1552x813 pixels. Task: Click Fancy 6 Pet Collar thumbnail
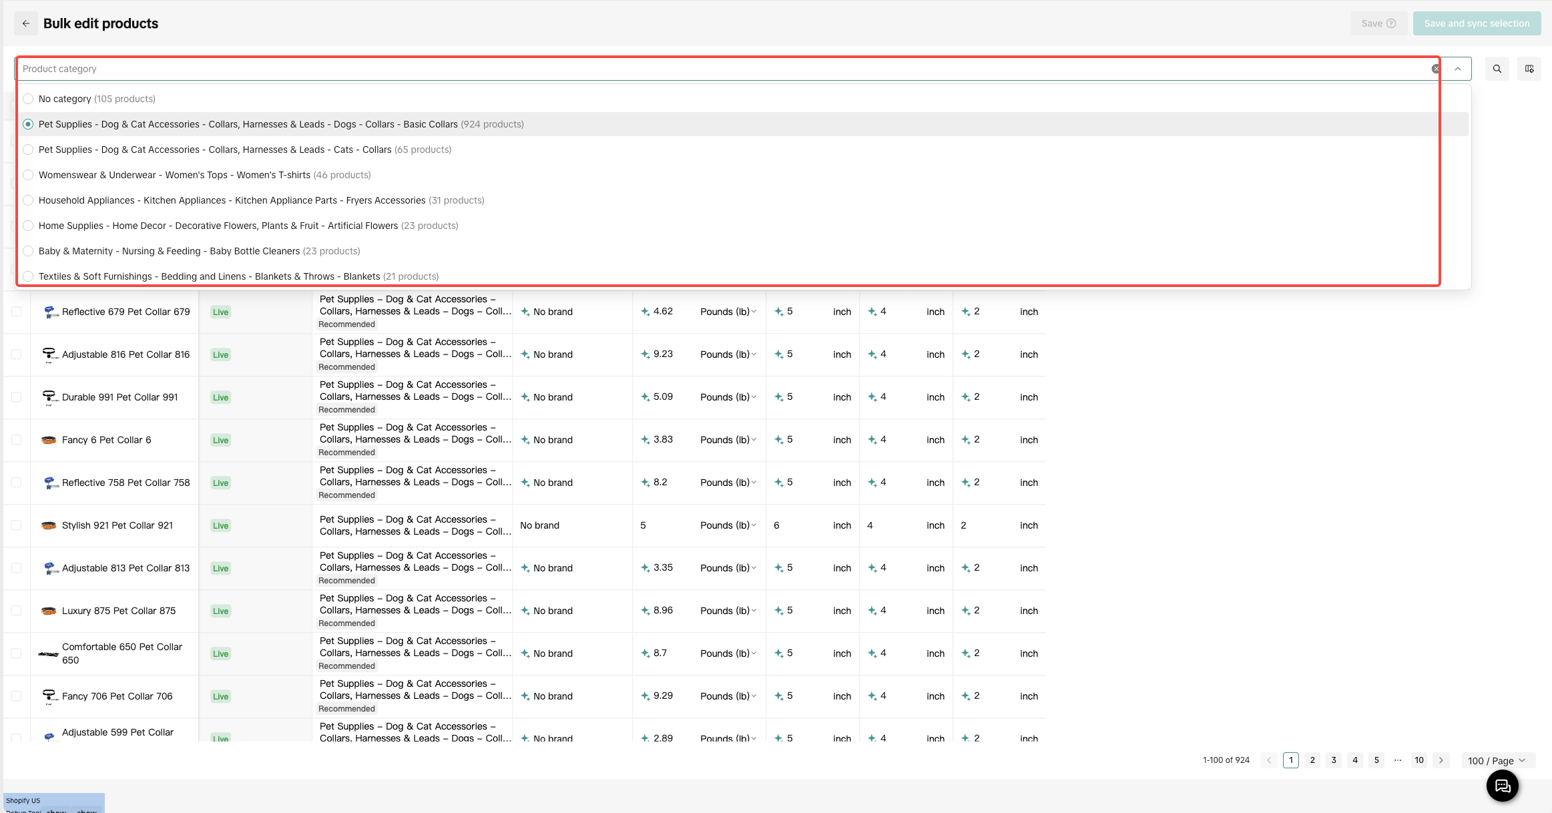(49, 440)
